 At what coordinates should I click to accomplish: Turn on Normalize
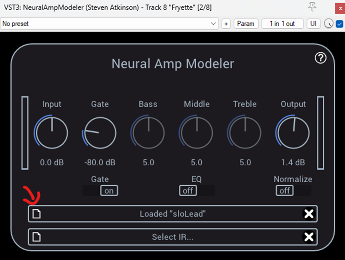pyautogui.click(x=284, y=190)
